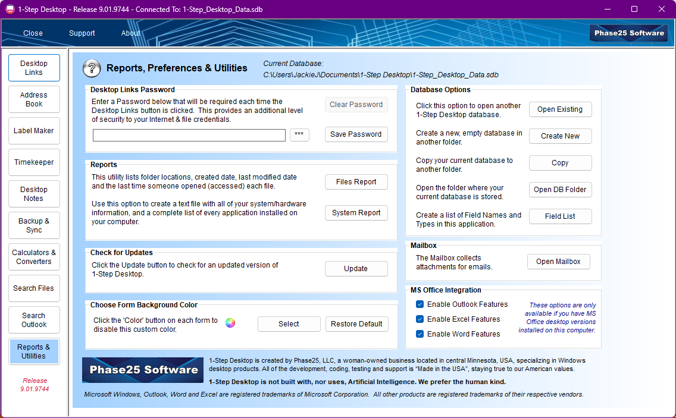
Task: Open the About menu item
Action: [x=130, y=33]
